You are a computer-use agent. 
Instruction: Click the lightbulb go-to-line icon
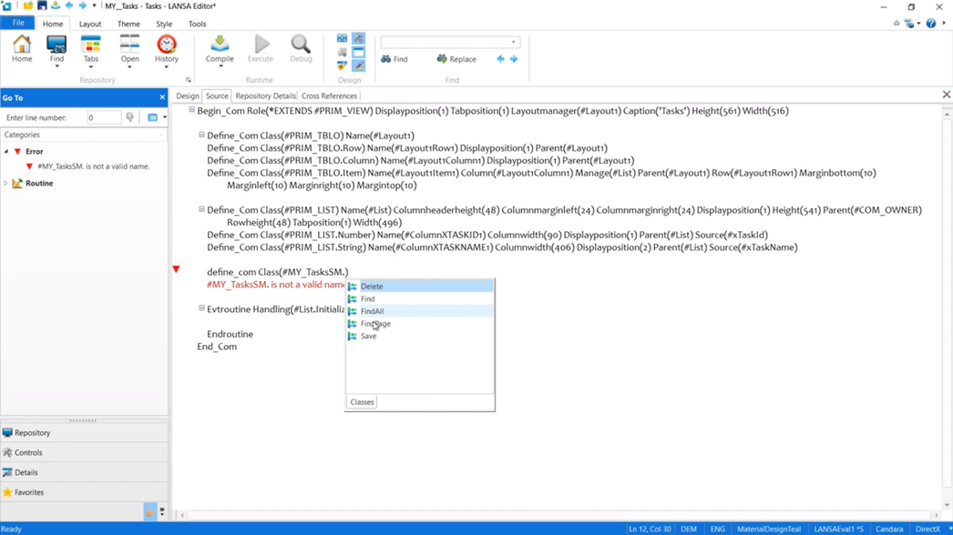tap(129, 117)
